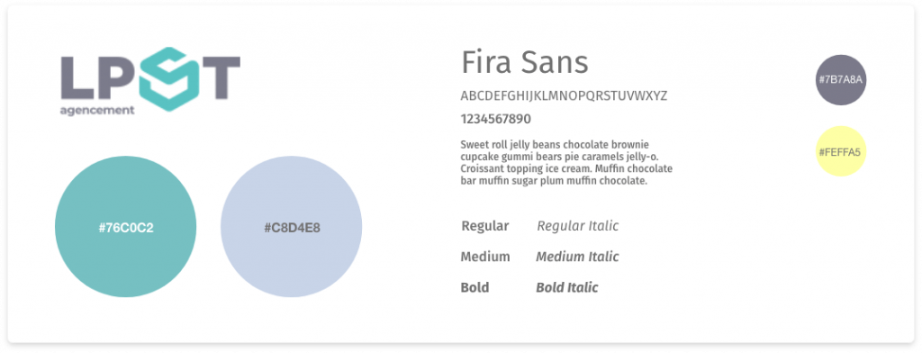The height and width of the screenshot is (353, 922).
Task: Click the Fira Sans heading
Action: [x=525, y=62]
